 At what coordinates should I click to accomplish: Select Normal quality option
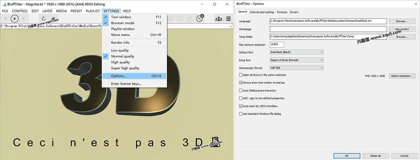135,56
